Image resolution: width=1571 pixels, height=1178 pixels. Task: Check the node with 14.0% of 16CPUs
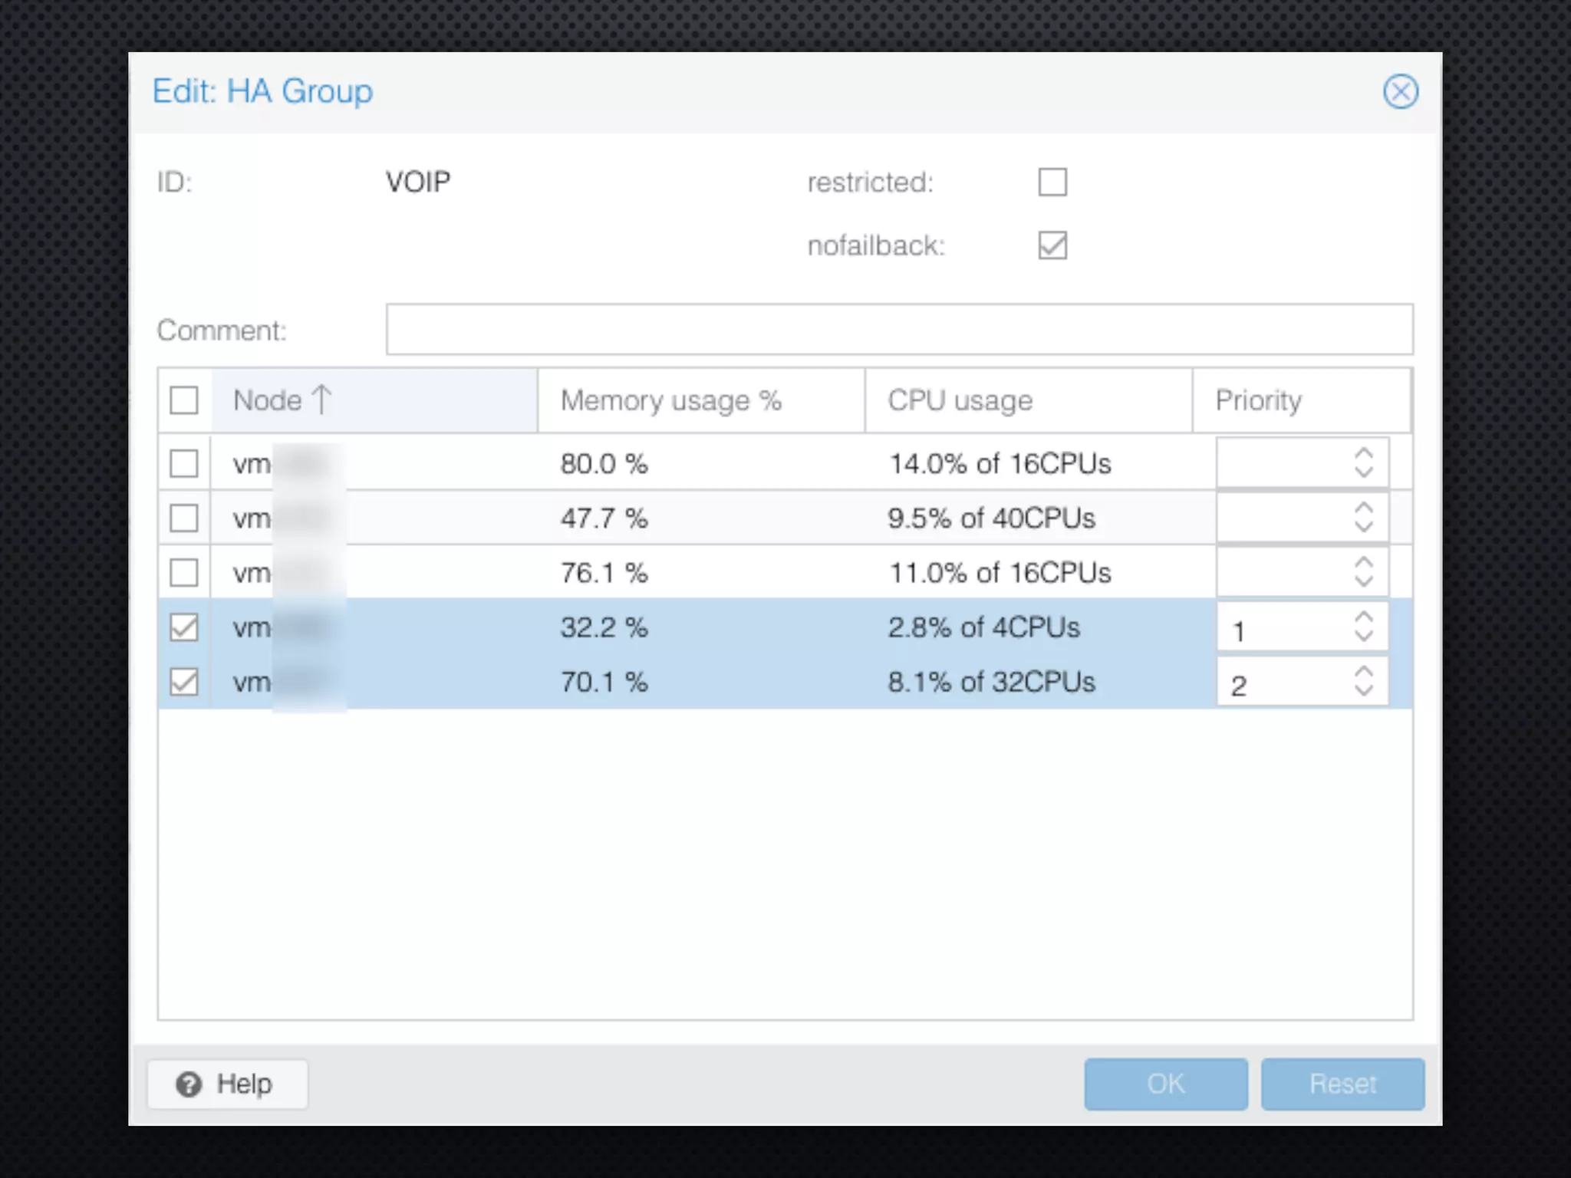point(184,463)
